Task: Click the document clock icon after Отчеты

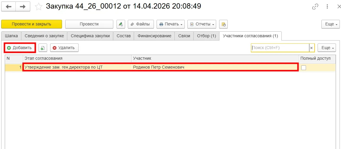Action: (x=223, y=24)
